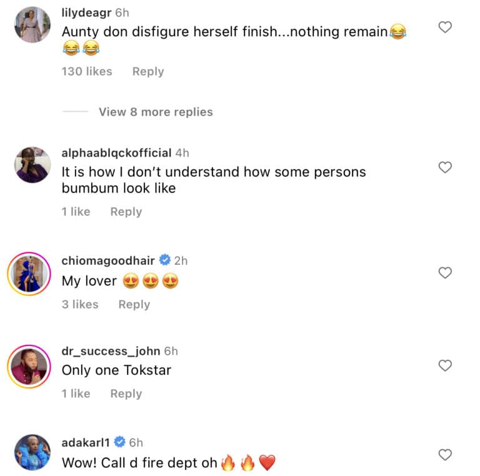This screenshot has height=476, width=480.
Task: Open adakarl1's profile picture
Action: 32,452
